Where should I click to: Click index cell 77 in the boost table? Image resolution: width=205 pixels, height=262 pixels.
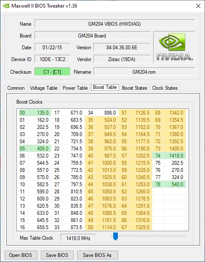158,177
